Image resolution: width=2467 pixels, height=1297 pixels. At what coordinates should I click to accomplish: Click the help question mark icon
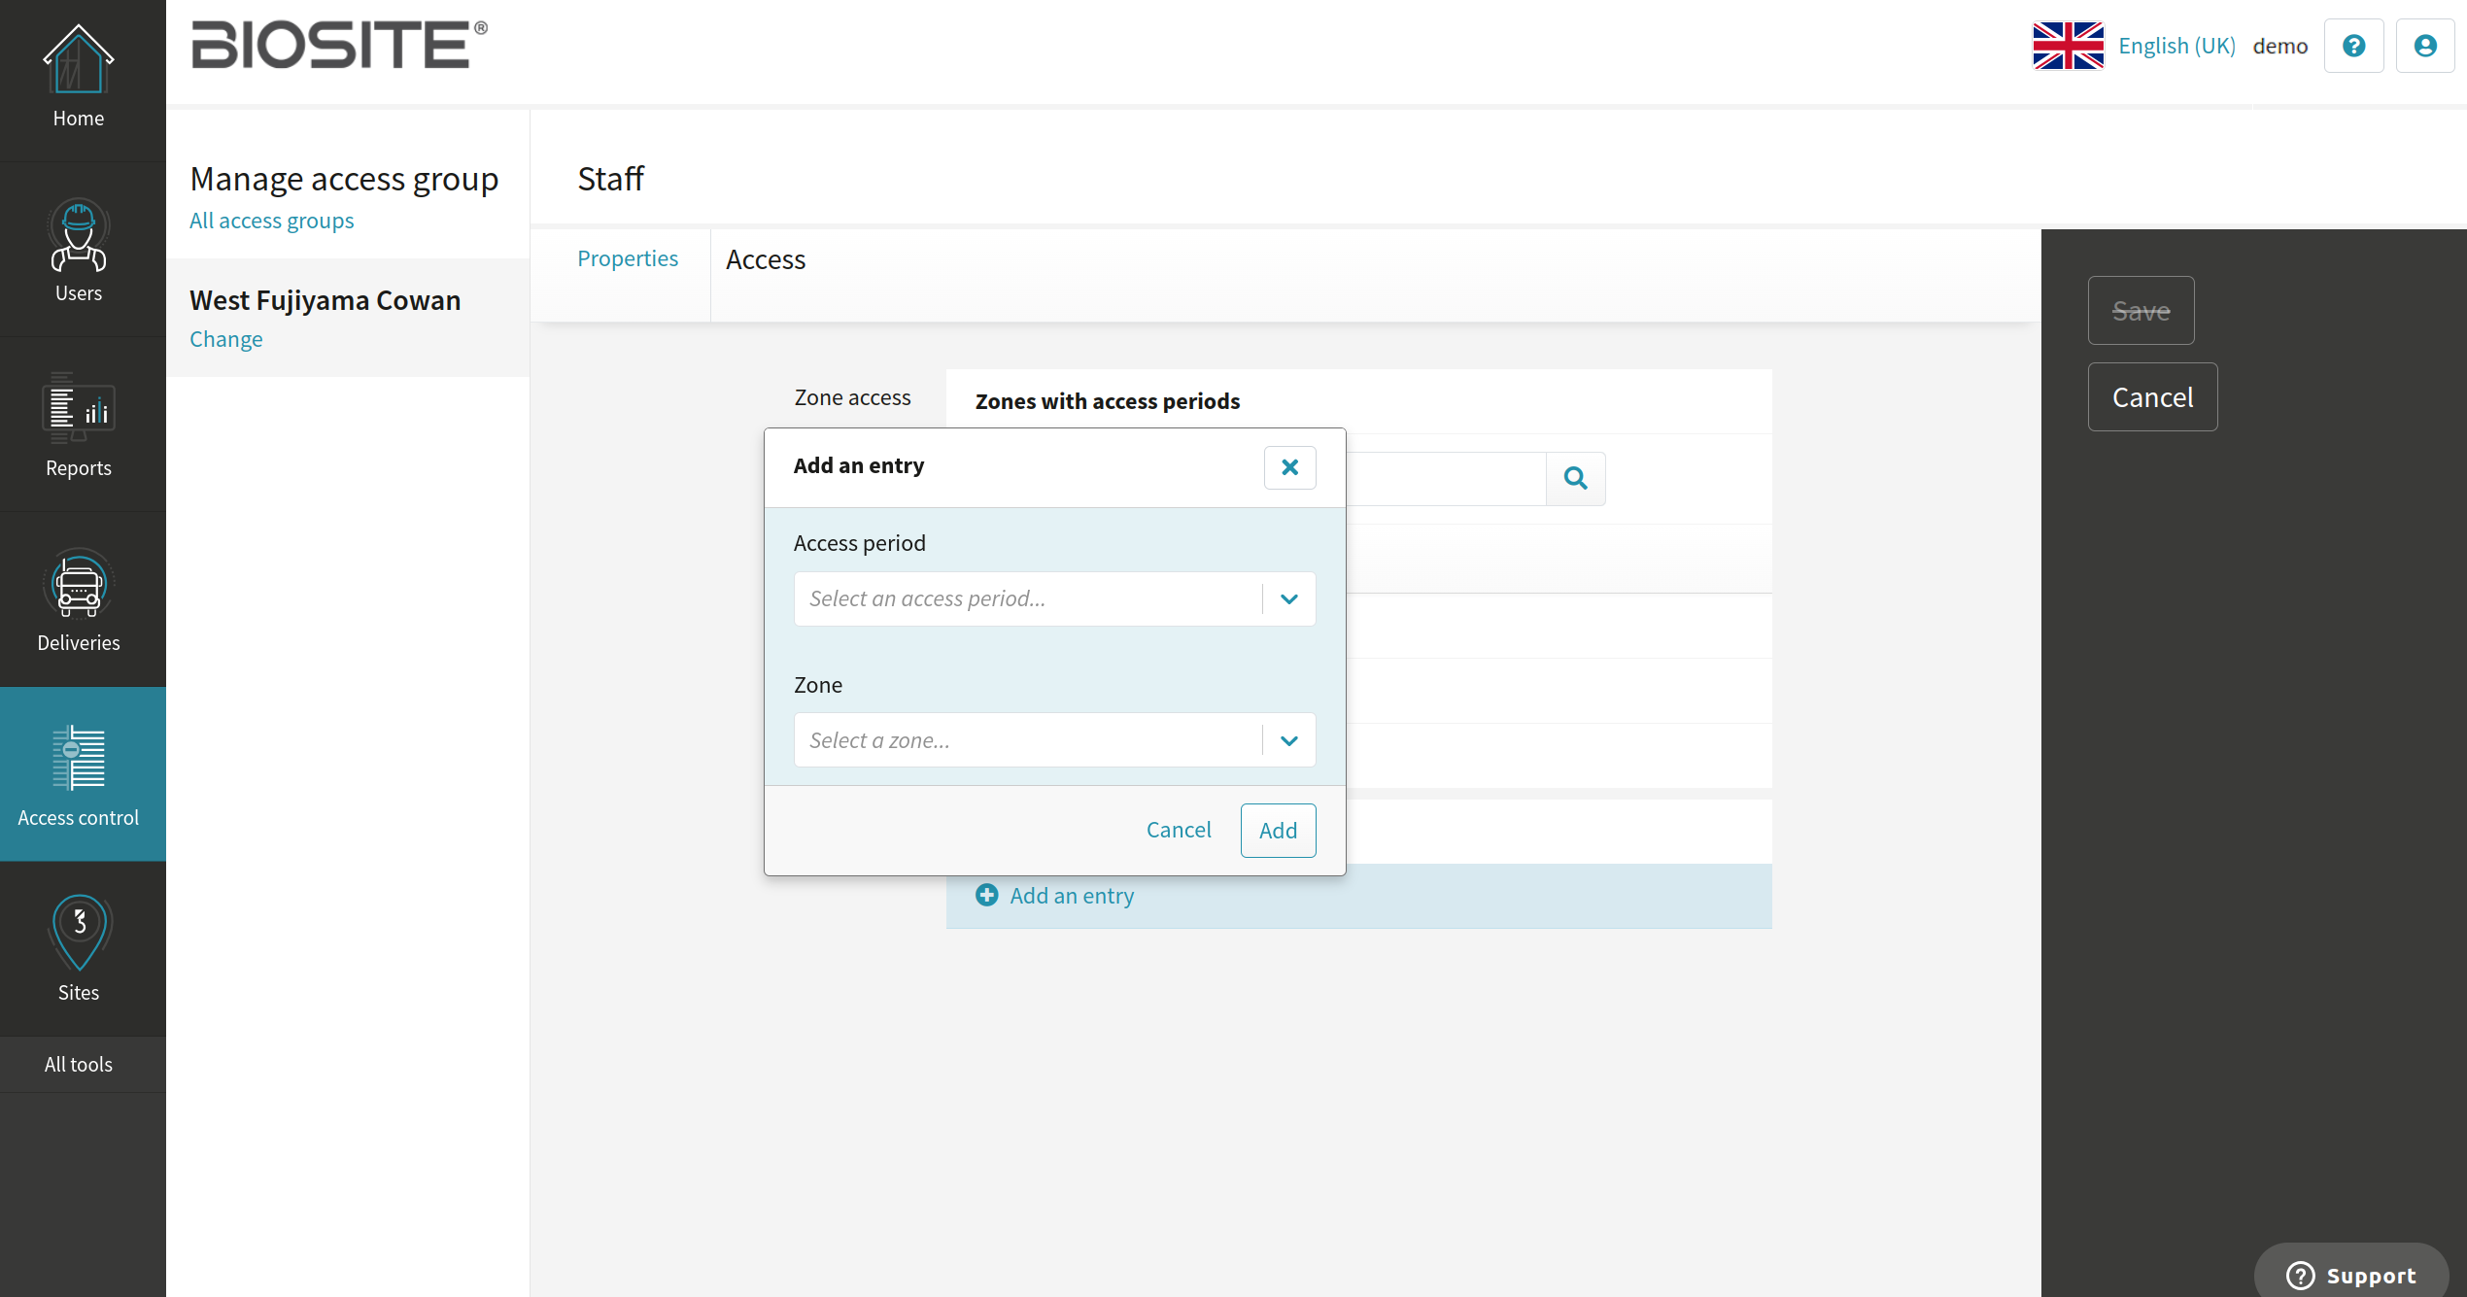coord(2353,46)
